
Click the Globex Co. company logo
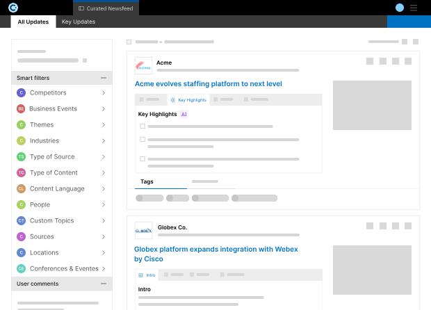(143, 230)
